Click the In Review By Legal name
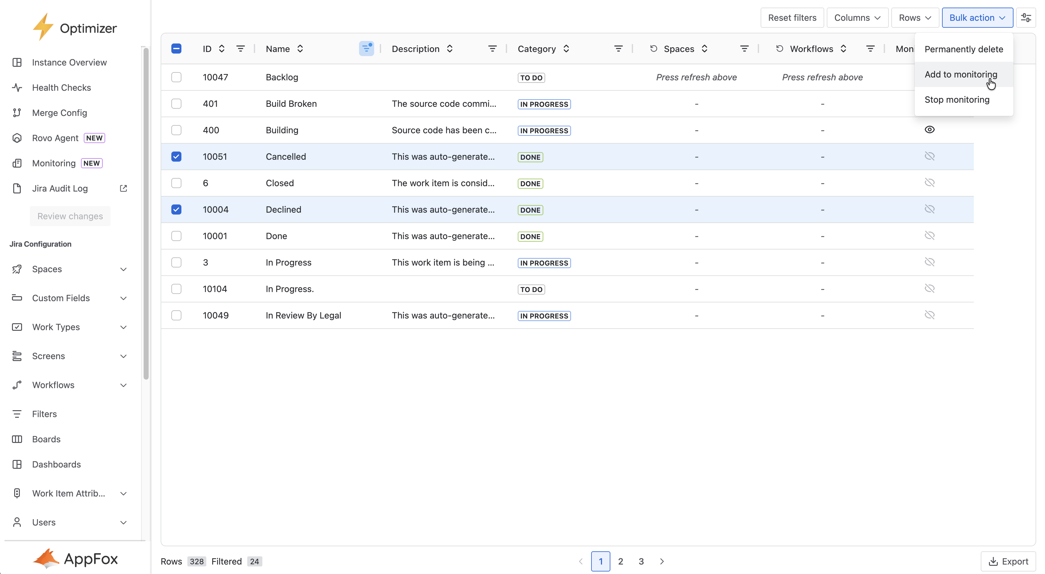Screen dimensions: 1045x574 (x=303, y=315)
